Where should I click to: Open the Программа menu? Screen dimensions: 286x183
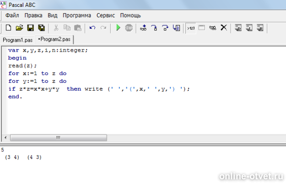click(77, 16)
